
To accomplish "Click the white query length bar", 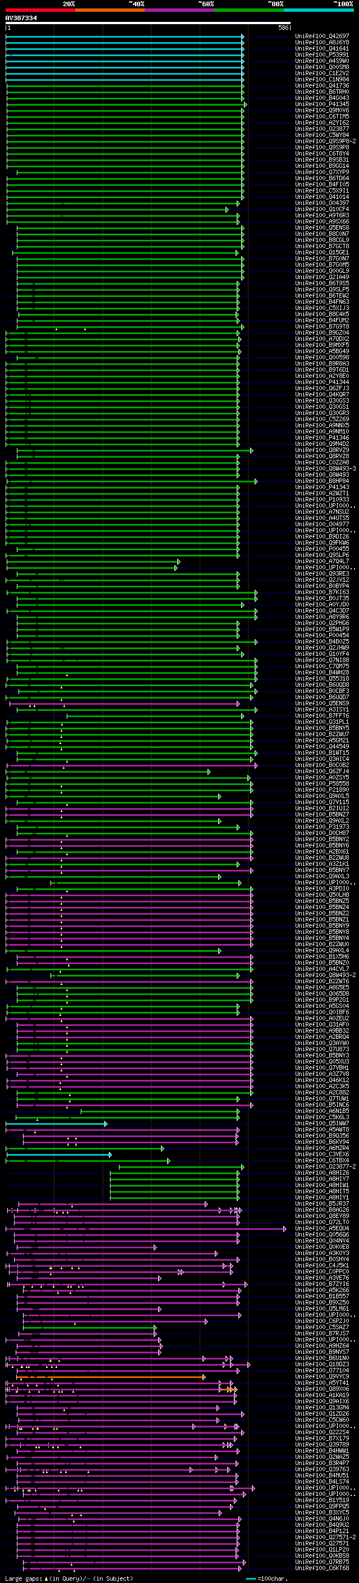I will (x=148, y=24).
